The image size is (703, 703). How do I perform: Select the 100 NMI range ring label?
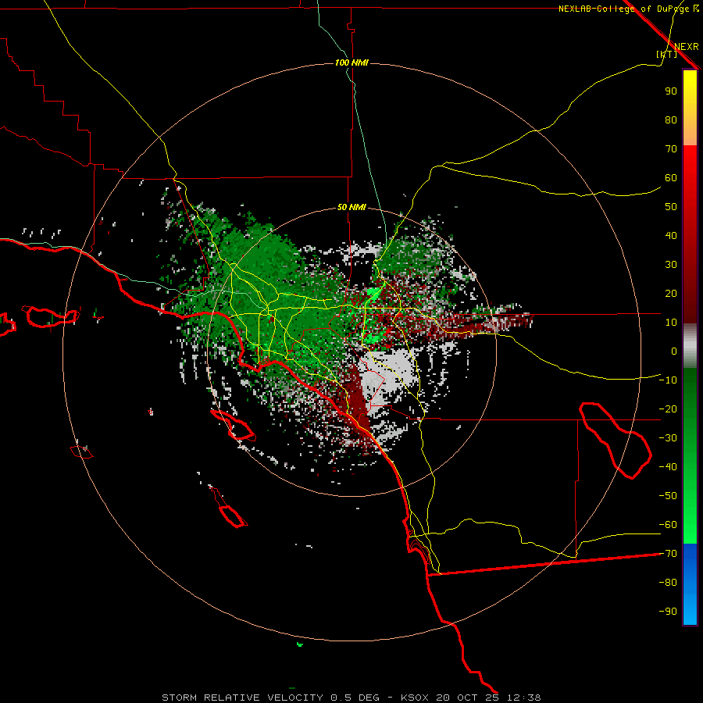(351, 62)
